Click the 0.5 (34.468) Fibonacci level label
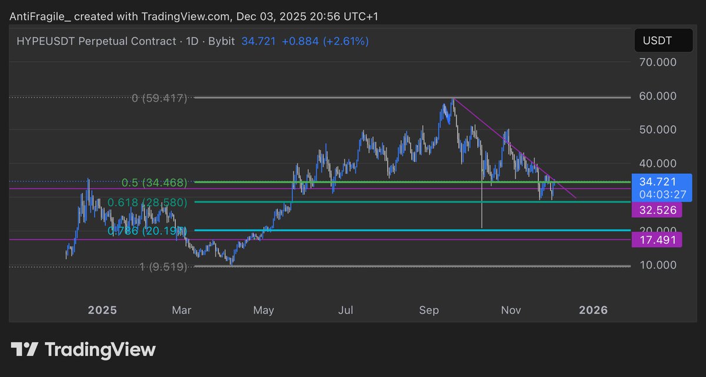Screen dimensions: 706x377 155,183
